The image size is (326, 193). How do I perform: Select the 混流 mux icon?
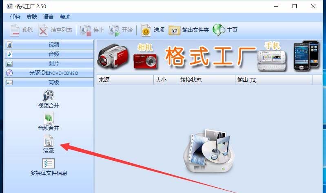tap(49, 141)
